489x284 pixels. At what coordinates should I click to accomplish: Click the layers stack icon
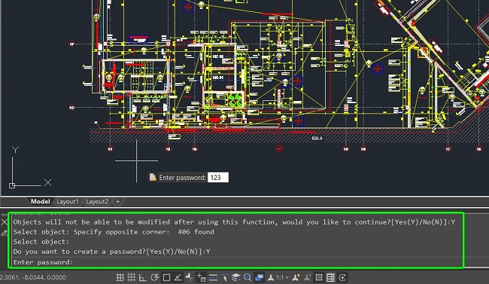tap(236, 277)
